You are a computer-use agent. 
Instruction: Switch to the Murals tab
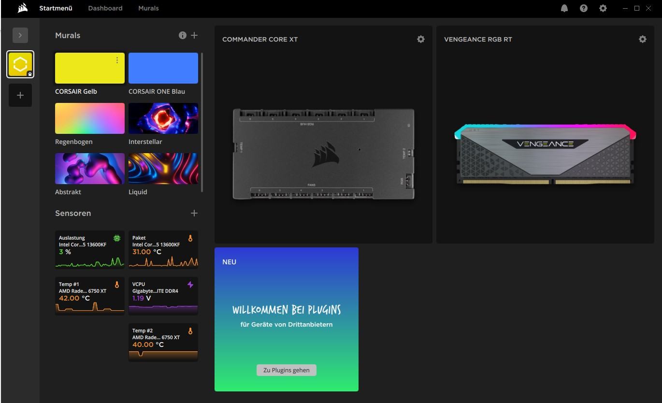click(148, 8)
